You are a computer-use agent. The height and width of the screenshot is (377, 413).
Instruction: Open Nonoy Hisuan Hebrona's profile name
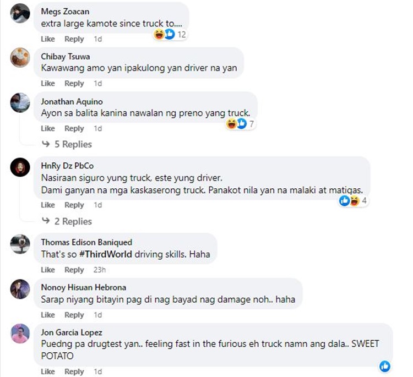click(84, 287)
